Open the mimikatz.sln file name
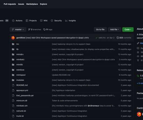Image resolution: width=143 pixels, height=120 pixels. point(22,106)
